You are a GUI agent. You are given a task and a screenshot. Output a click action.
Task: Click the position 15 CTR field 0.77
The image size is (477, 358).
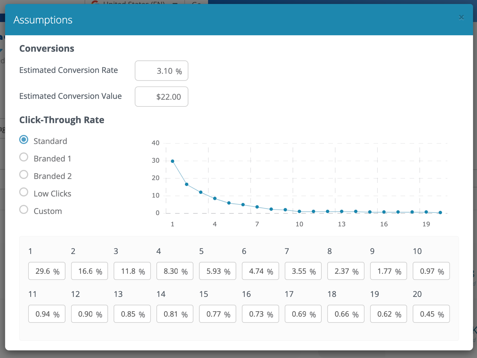coord(218,314)
